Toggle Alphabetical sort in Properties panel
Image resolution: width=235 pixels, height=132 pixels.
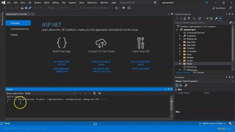pos(181,85)
